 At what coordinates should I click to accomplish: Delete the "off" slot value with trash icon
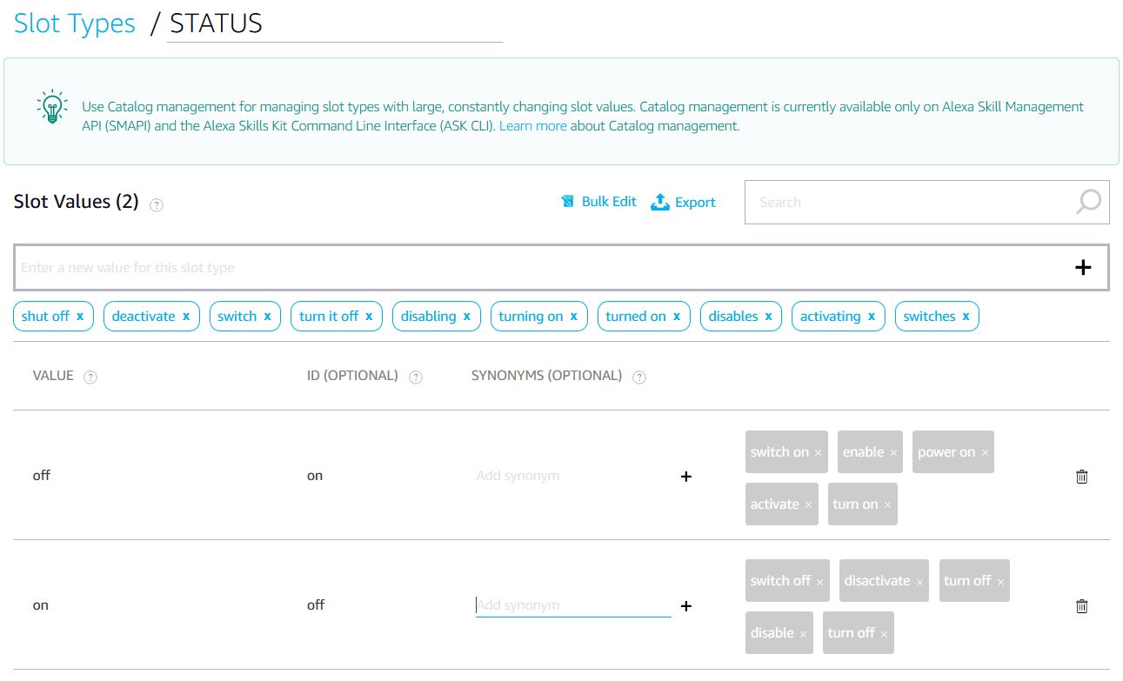click(x=1081, y=476)
